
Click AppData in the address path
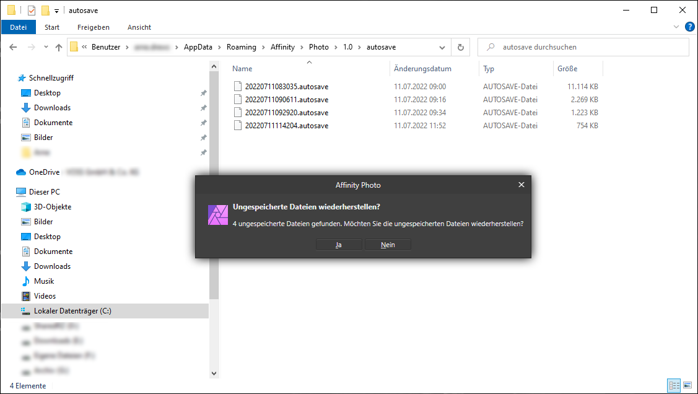click(198, 47)
